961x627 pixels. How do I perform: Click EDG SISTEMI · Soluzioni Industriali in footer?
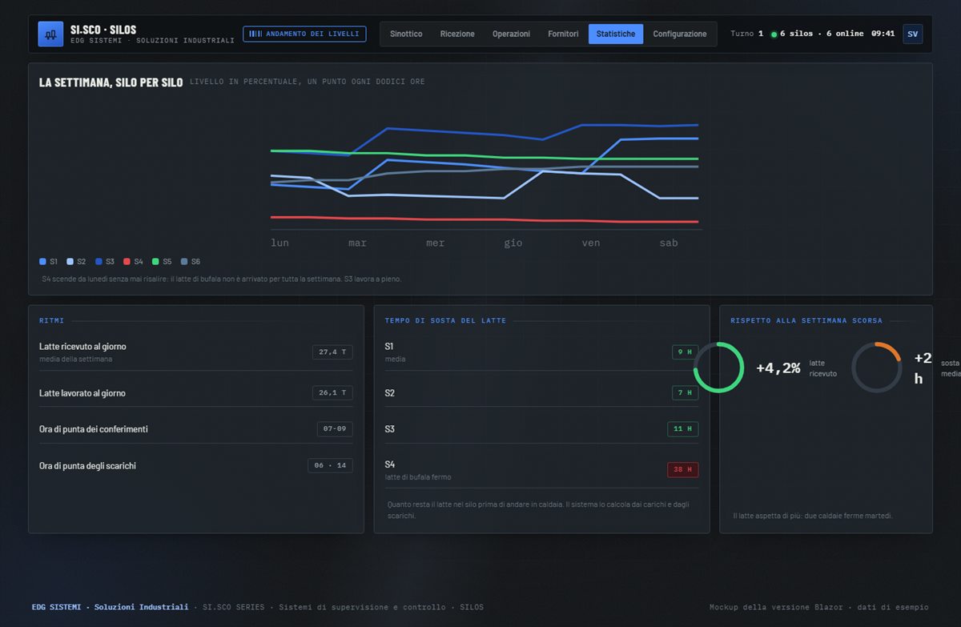tap(111, 607)
